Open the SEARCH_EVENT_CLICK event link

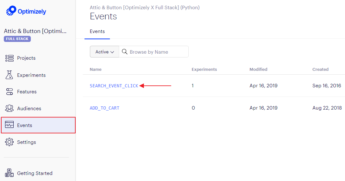[x=114, y=86]
